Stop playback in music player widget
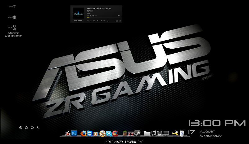249x144 pixels. pyautogui.click(x=97, y=21)
